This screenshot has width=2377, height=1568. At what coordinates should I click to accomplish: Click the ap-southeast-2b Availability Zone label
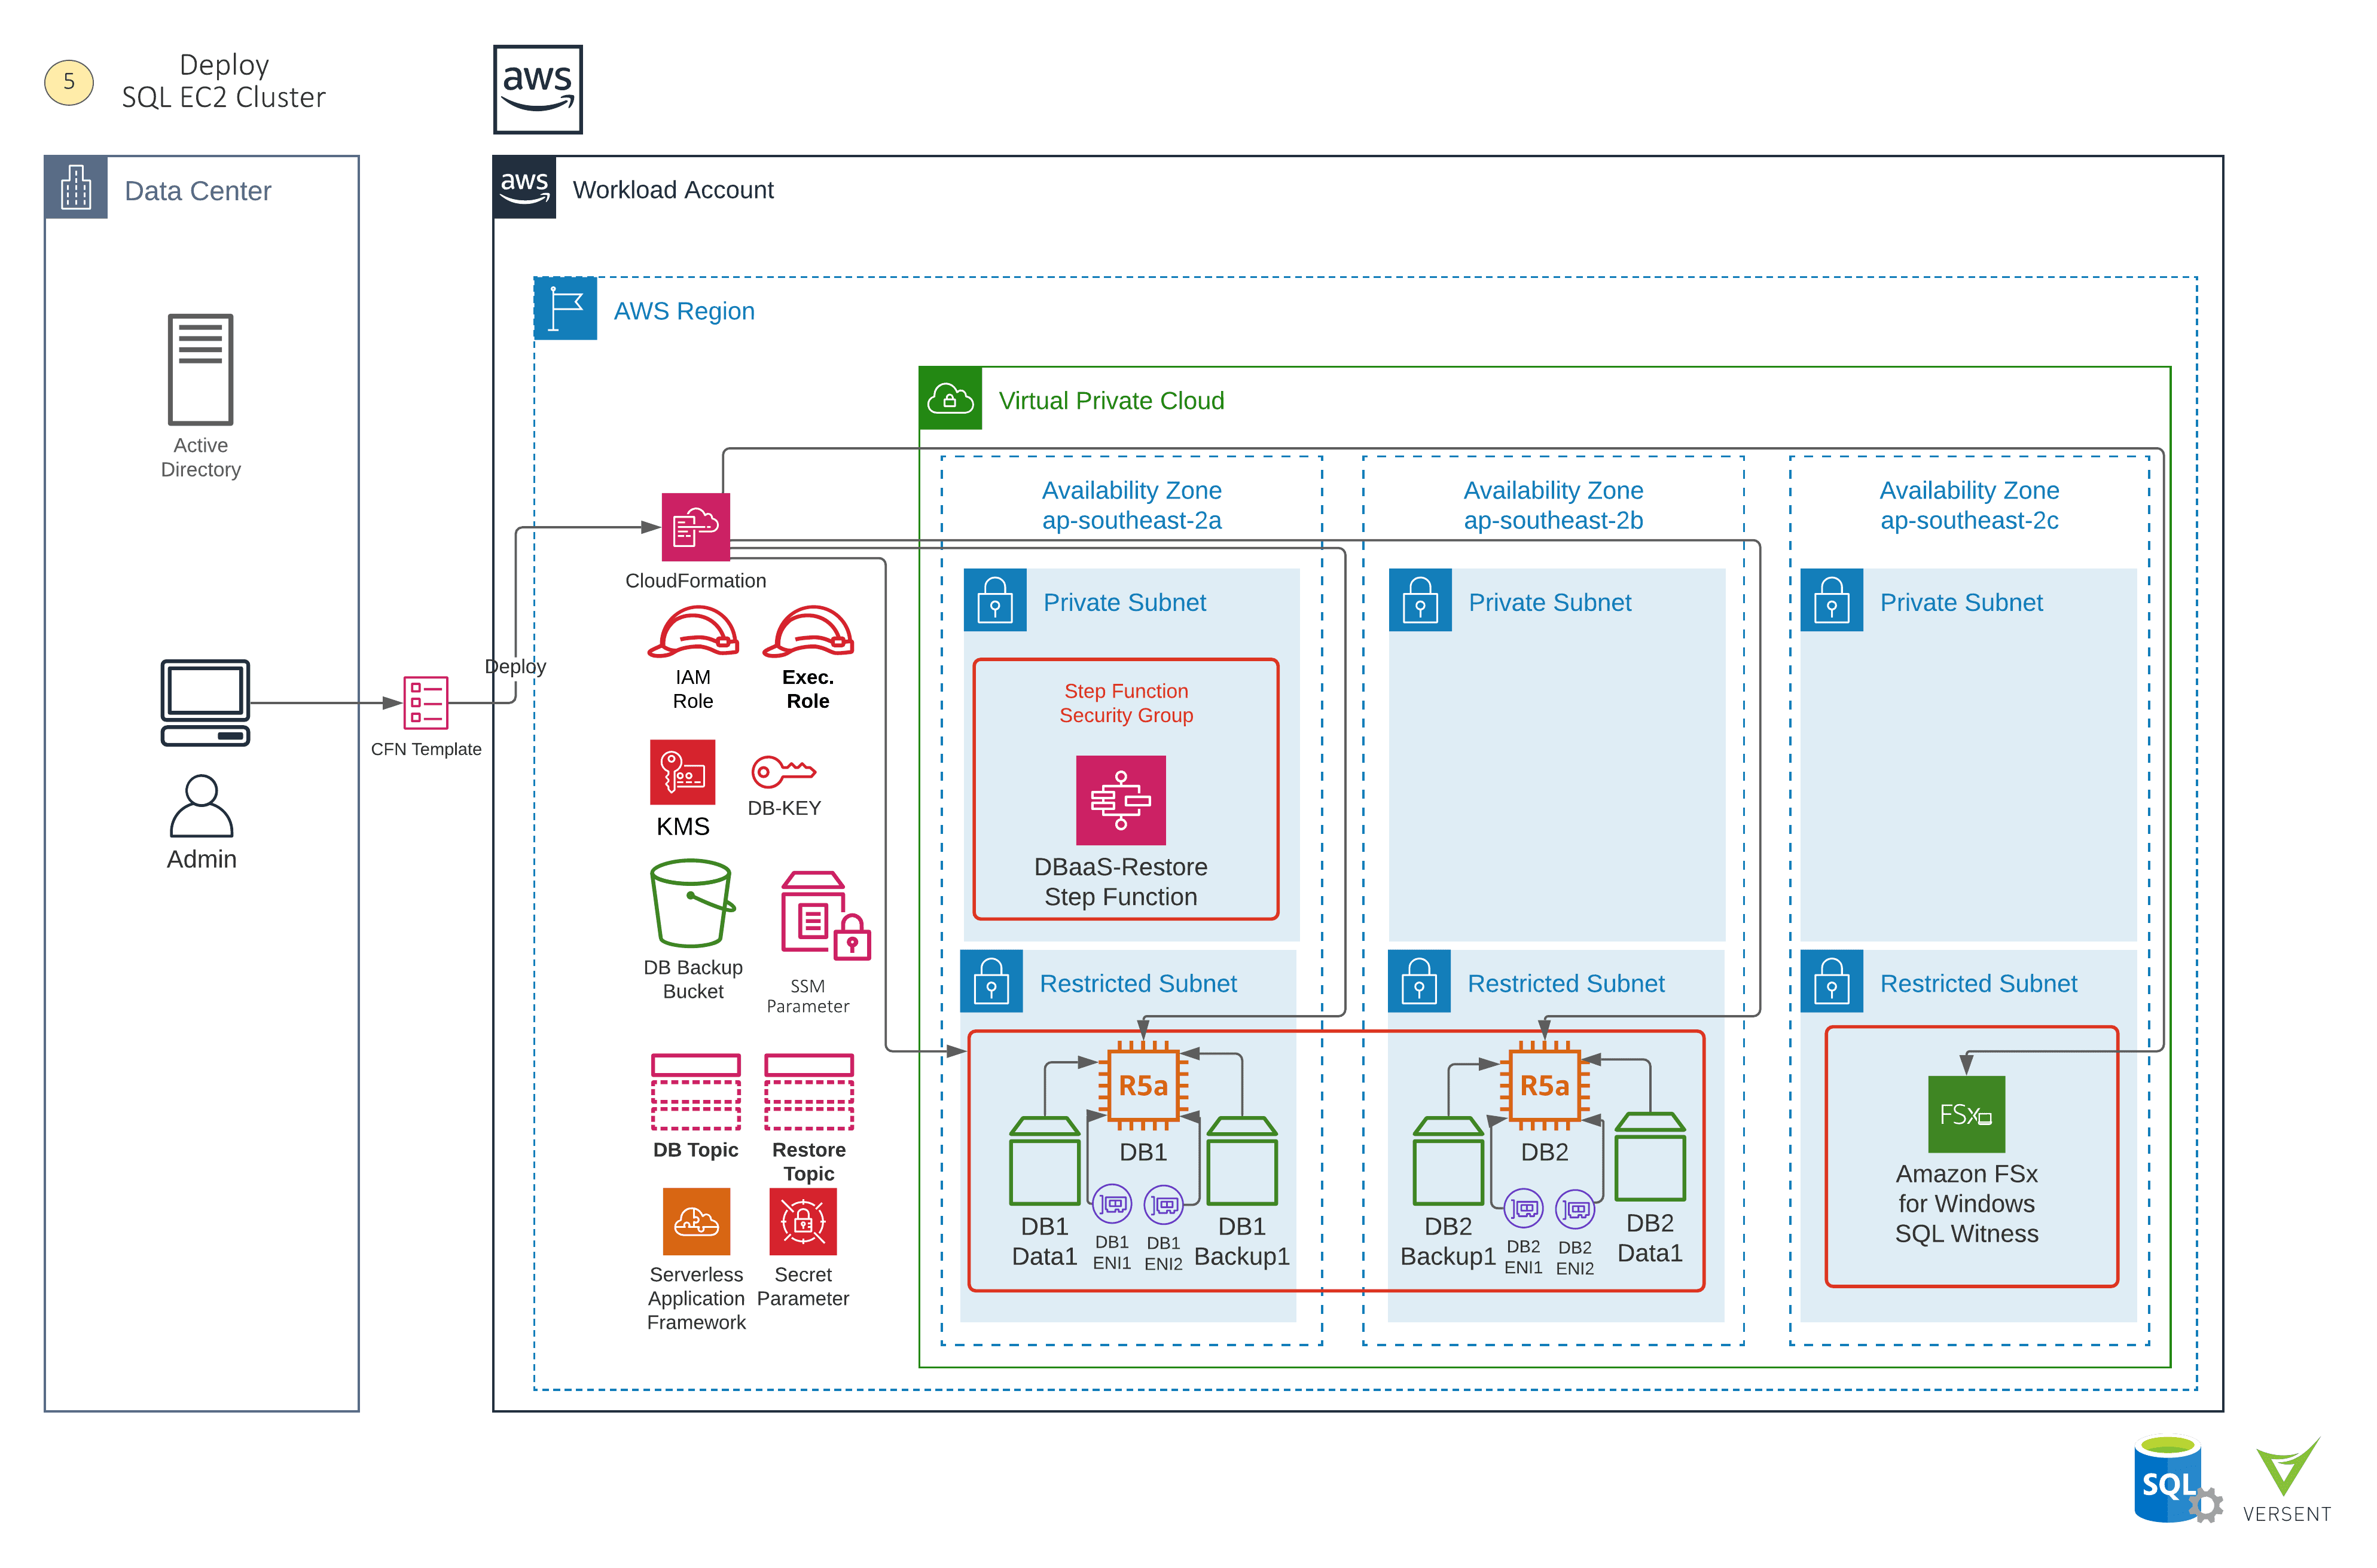click(x=1554, y=505)
